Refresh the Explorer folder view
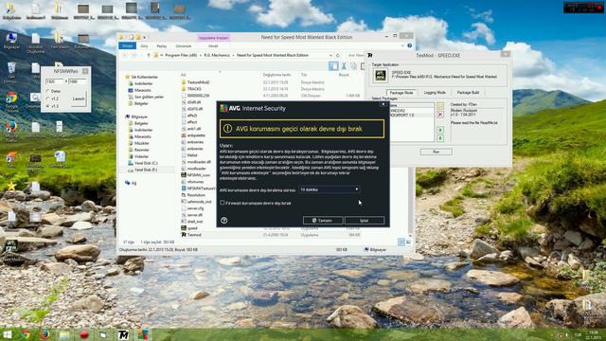 337,55
